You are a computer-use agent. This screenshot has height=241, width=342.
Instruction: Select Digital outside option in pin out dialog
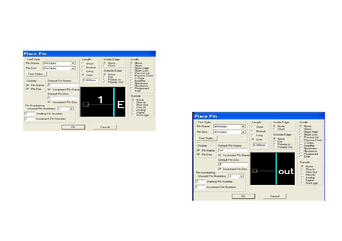coord(302,180)
